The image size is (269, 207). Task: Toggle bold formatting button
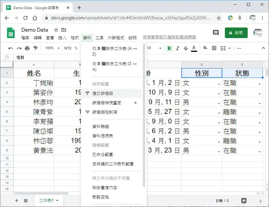[x=169, y=48]
